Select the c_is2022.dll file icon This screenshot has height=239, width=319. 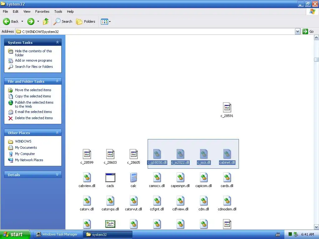coord(180,154)
